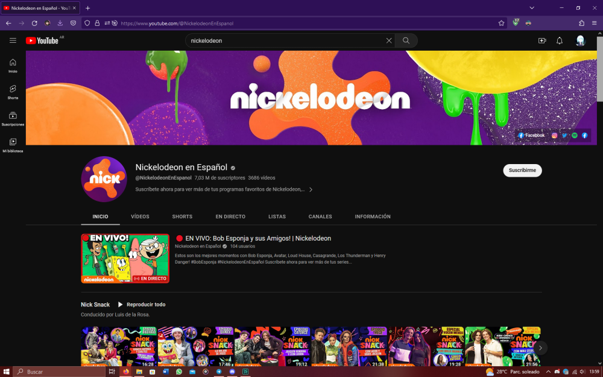Open Mi biblioteca in the sidebar
Image resolution: width=603 pixels, height=377 pixels.
pyautogui.click(x=13, y=145)
